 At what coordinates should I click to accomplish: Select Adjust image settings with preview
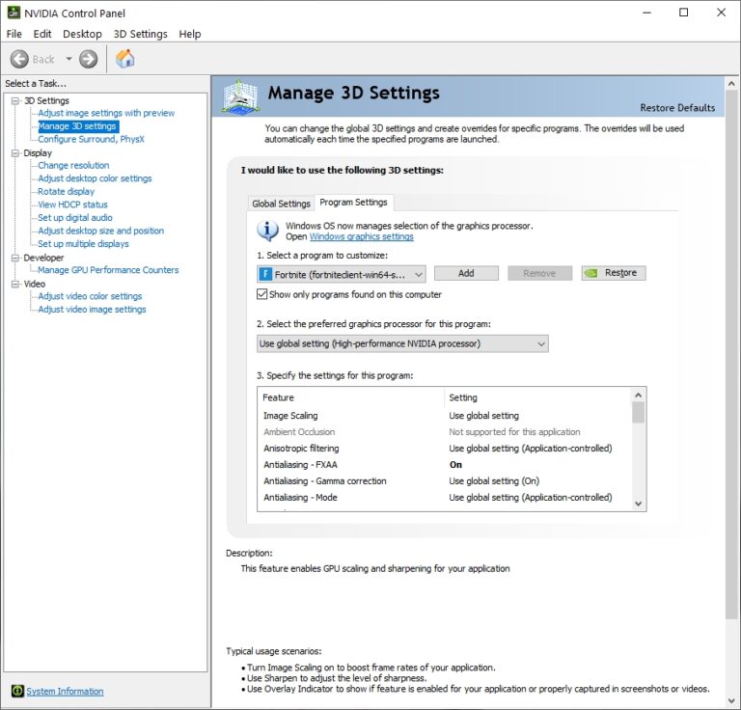point(106,113)
